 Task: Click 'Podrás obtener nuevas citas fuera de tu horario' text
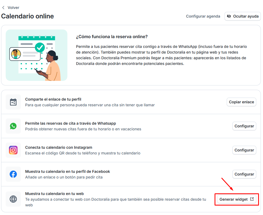[x=83, y=129]
